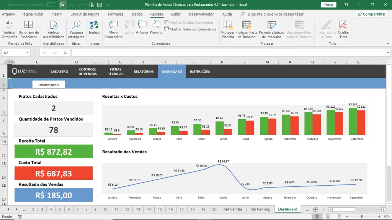Open the Name Box dropdown arrow
Image resolution: width=392 pixels, height=220 pixels.
[x=28, y=53]
